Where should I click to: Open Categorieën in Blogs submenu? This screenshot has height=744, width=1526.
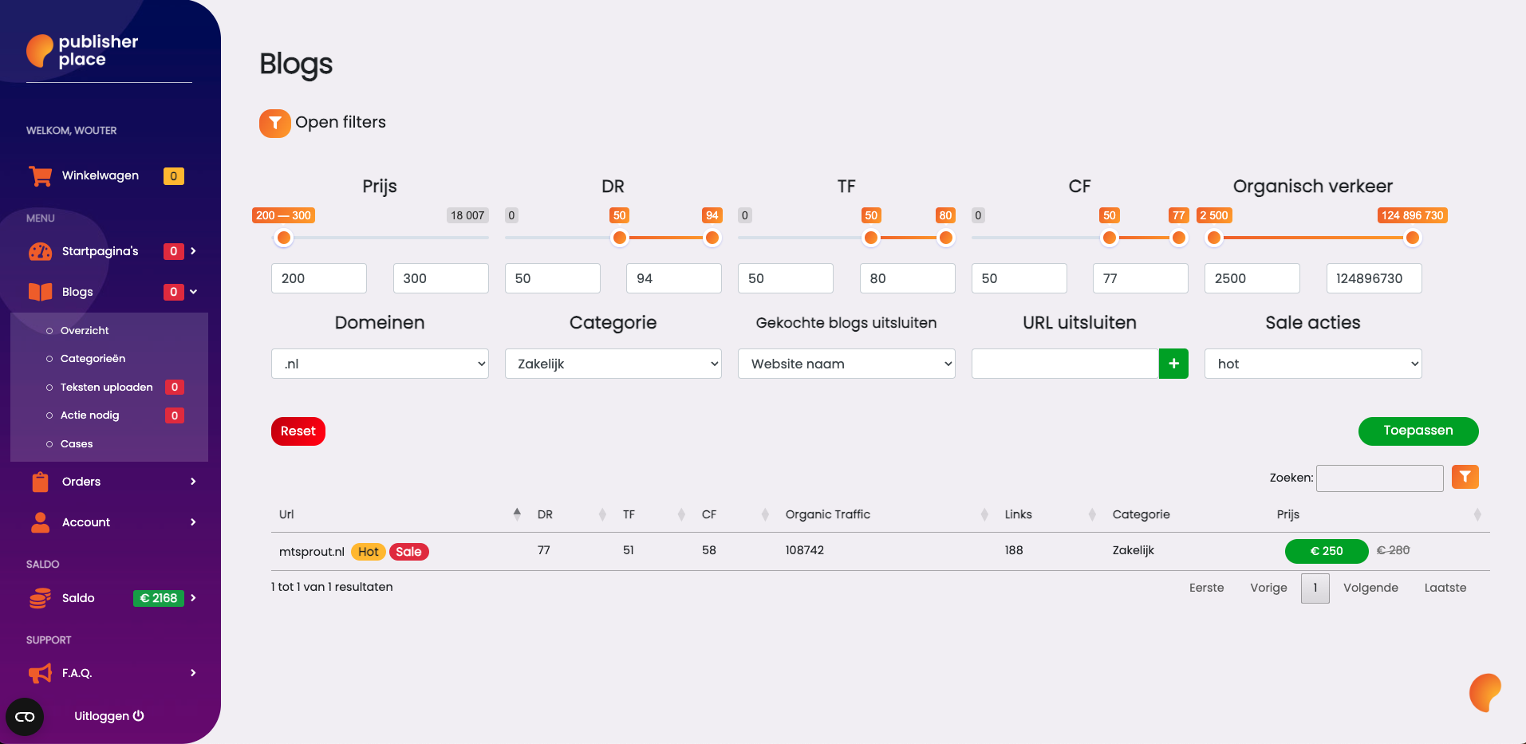(x=93, y=359)
